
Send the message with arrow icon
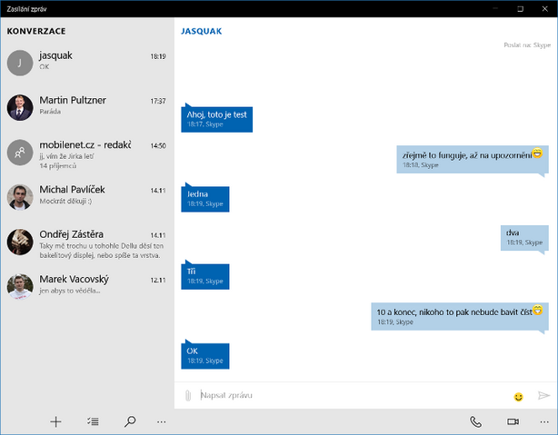pyautogui.click(x=543, y=396)
